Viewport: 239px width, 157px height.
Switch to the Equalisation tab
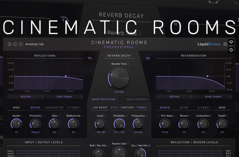click(136, 99)
